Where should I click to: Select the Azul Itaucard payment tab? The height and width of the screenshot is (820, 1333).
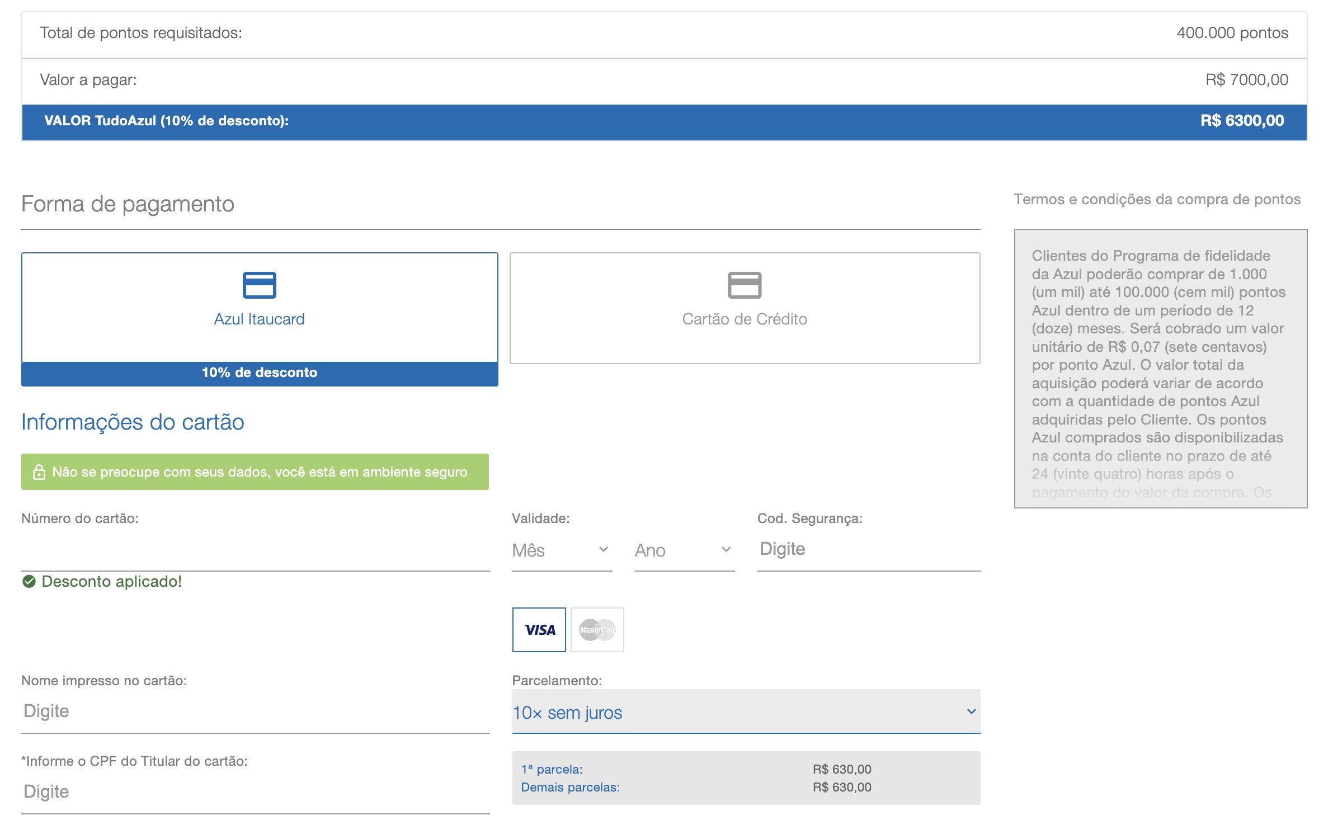tap(260, 319)
